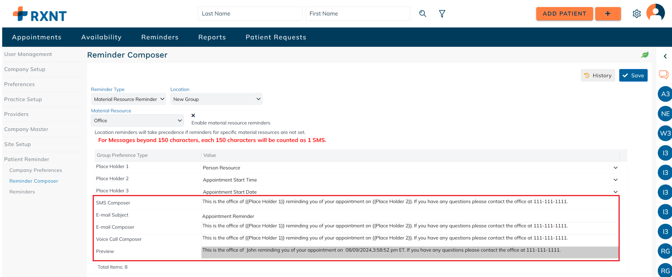Image resolution: width=672 pixels, height=277 pixels.
Task: Toggle Enable material resource reminders
Action: 193,116
